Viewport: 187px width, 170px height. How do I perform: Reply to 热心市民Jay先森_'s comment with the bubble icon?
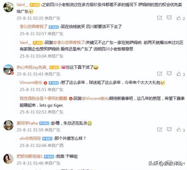pyautogui.click(x=169, y=74)
